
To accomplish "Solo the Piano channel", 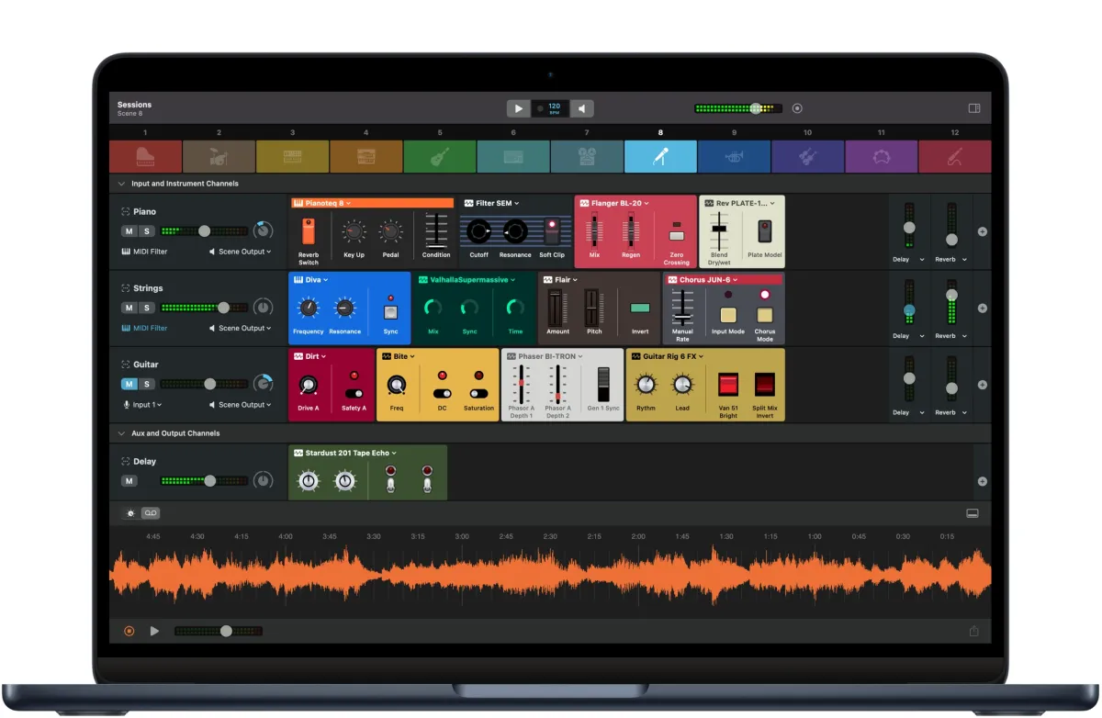I will 146,231.
